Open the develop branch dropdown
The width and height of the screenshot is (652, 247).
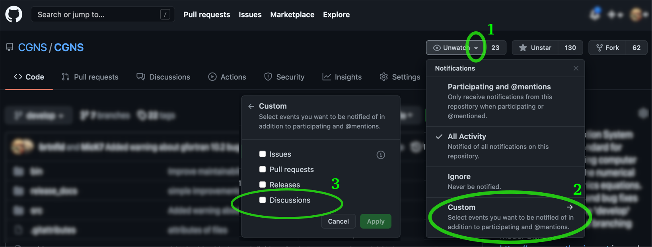tap(39, 116)
